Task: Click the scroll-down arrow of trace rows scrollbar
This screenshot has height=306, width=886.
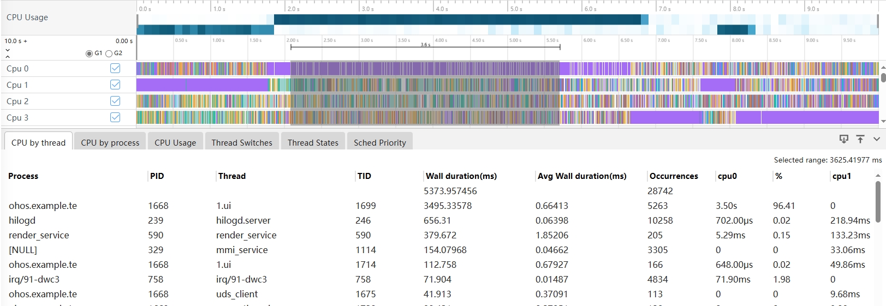Action: (883, 121)
